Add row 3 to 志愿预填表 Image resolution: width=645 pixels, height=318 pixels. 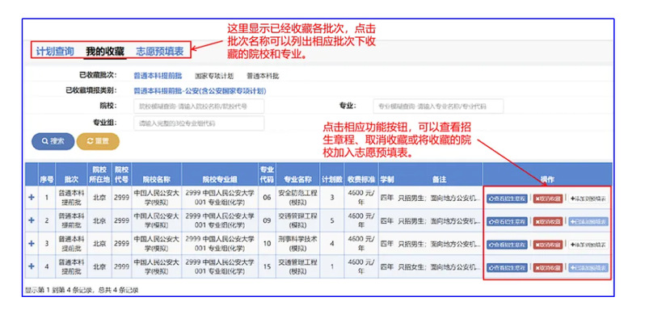[588, 245]
